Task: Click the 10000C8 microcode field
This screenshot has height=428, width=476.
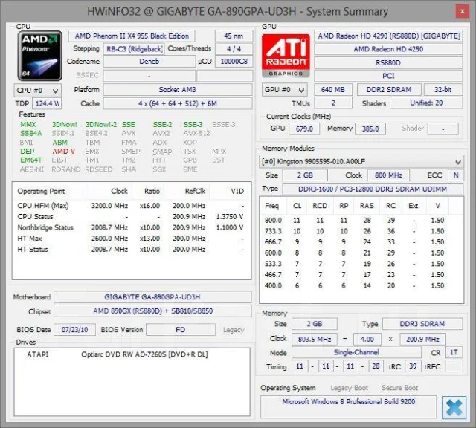Action: pyautogui.click(x=234, y=62)
